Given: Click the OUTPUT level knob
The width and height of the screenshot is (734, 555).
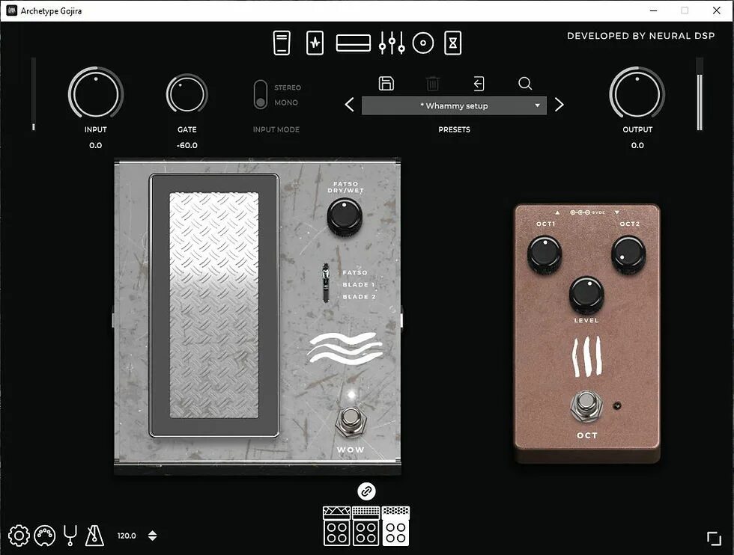Looking at the screenshot, I should (637, 93).
